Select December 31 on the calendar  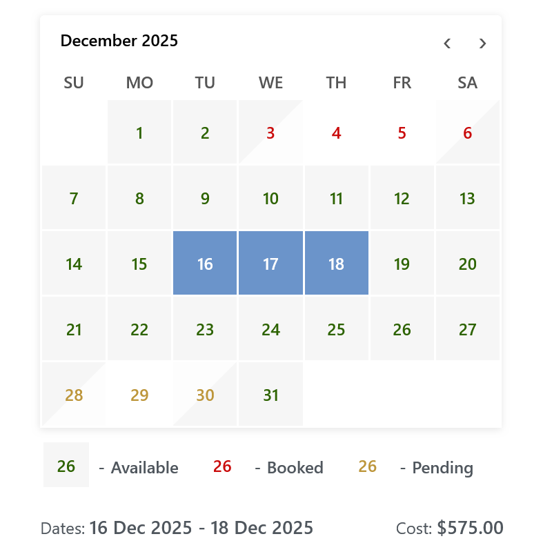(270, 394)
